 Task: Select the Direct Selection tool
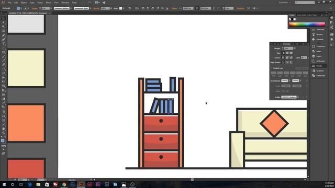point(3,22)
